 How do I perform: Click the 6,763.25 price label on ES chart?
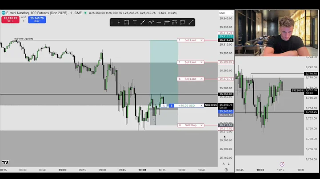click(311, 112)
